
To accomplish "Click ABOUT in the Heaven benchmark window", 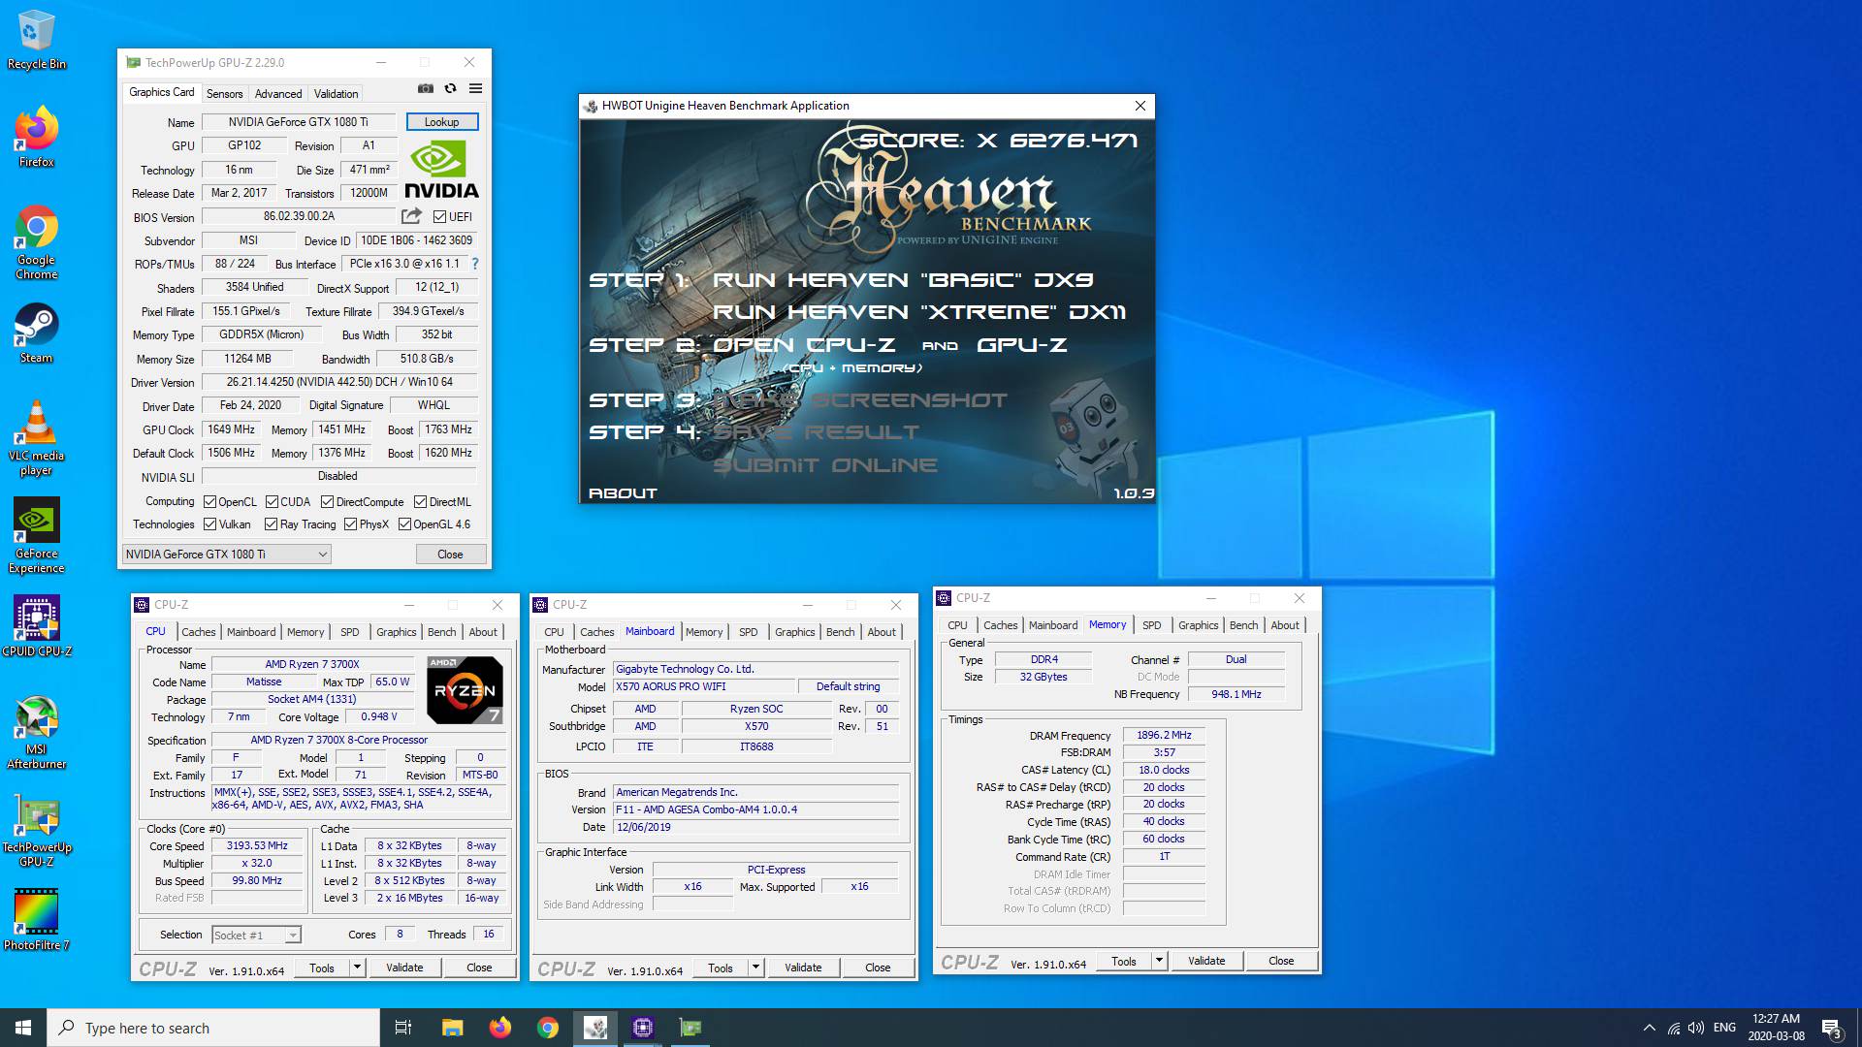I will coord(623,493).
